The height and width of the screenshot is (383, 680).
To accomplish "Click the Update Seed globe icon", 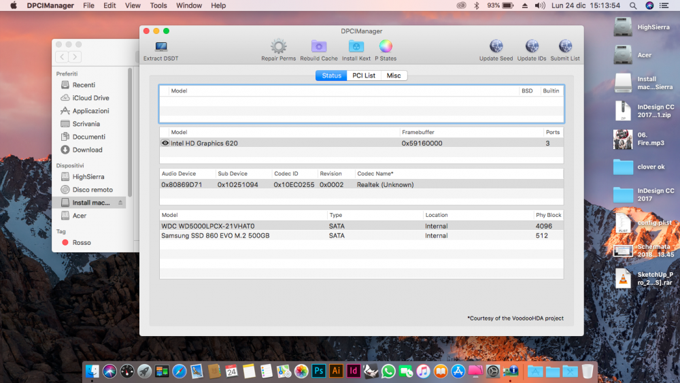I will click(496, 46).
